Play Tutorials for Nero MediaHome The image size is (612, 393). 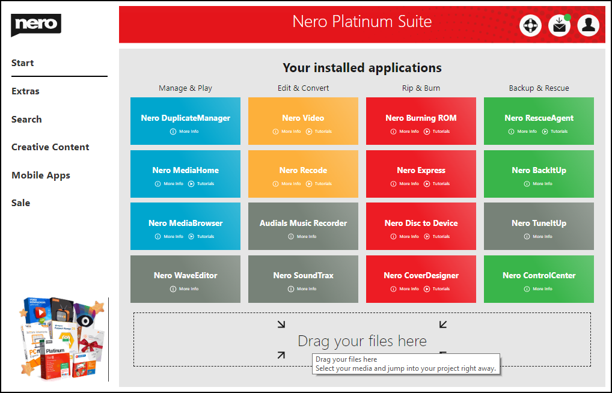201,184
